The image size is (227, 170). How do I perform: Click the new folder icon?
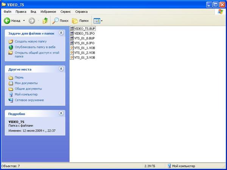(x=11, y=42)
